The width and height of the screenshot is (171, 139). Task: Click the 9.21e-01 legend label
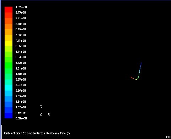click(21, 18)
